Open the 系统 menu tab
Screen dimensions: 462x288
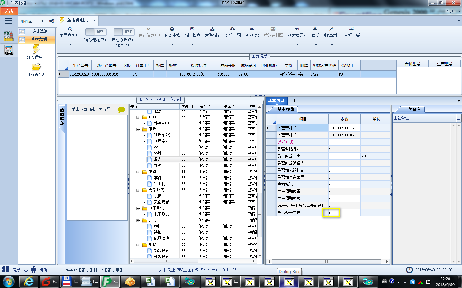(9, 11)
